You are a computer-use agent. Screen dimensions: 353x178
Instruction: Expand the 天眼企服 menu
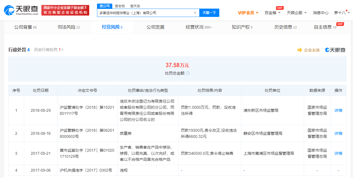coord(297,13)
